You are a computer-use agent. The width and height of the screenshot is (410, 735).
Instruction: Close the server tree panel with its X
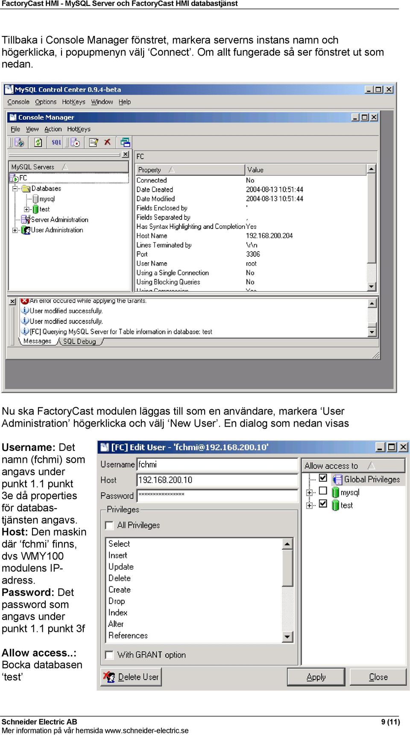click(125, 154)
